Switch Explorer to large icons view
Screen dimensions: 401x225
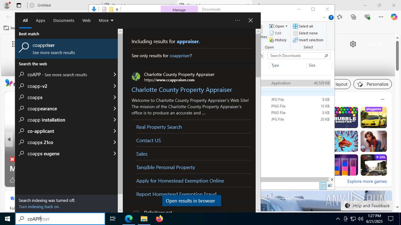tap(330, 186)
